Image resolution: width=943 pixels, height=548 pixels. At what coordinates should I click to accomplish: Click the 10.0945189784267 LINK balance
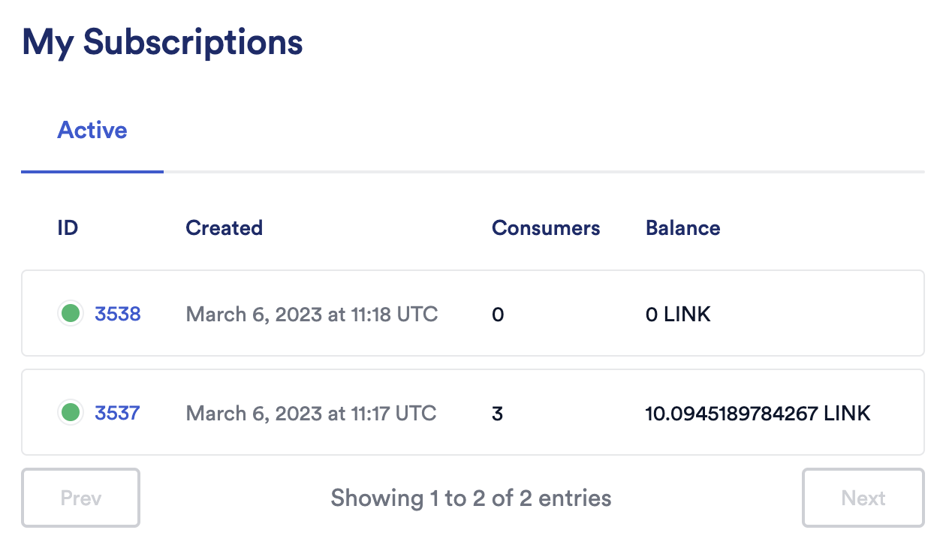pos(758,413)
